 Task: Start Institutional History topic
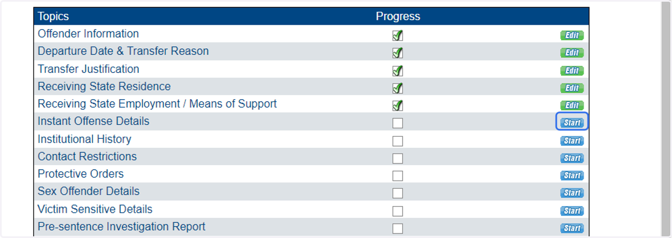tap(572, 141)
